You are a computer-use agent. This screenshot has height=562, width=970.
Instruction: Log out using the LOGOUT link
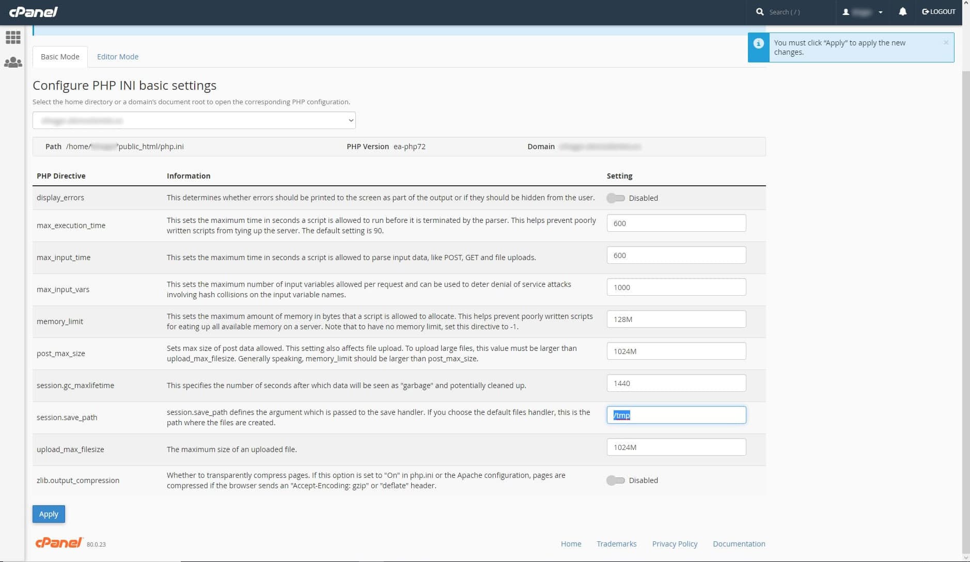[x=938, y=12]
